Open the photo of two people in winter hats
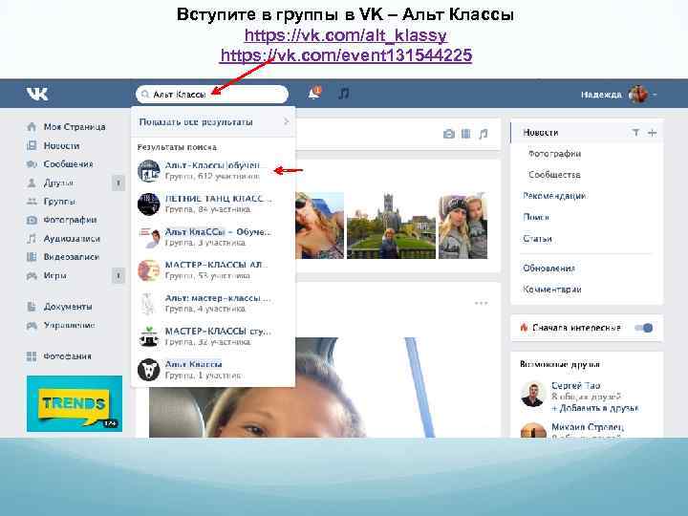Viewport: 688px width, 516px height. [462, 226]
